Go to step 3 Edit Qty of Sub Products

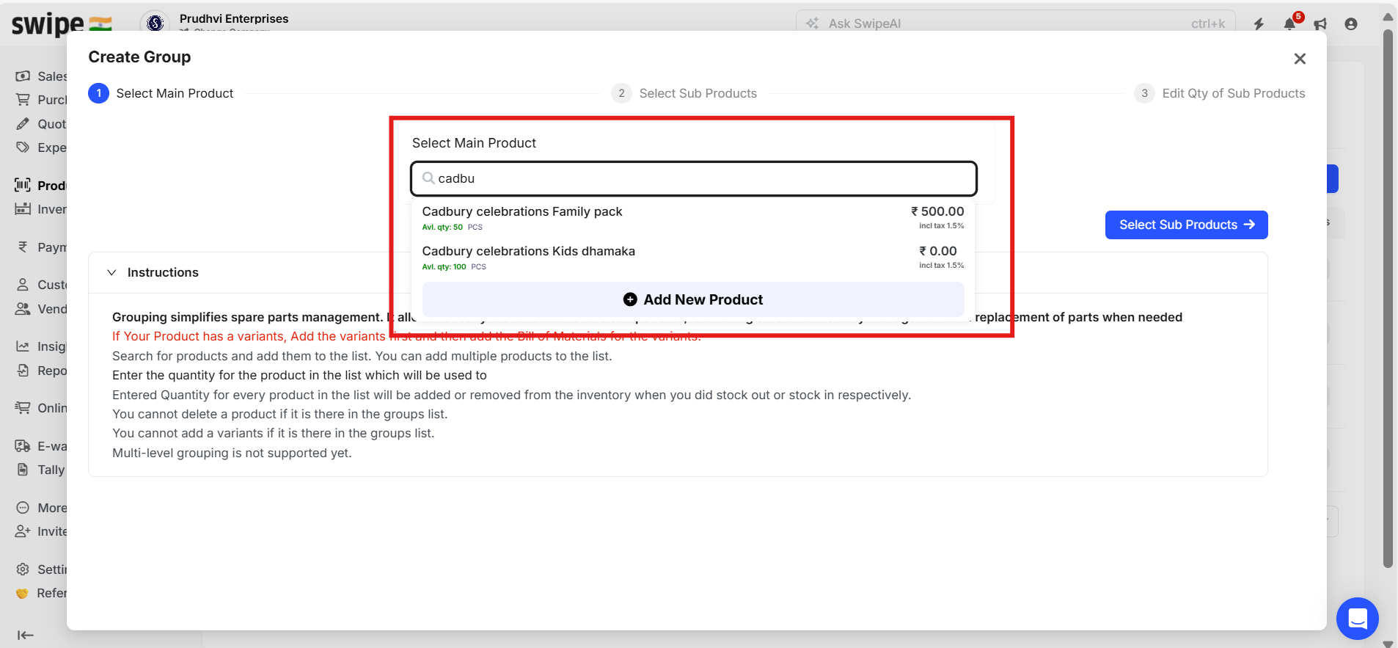[x=1220, y=93]
